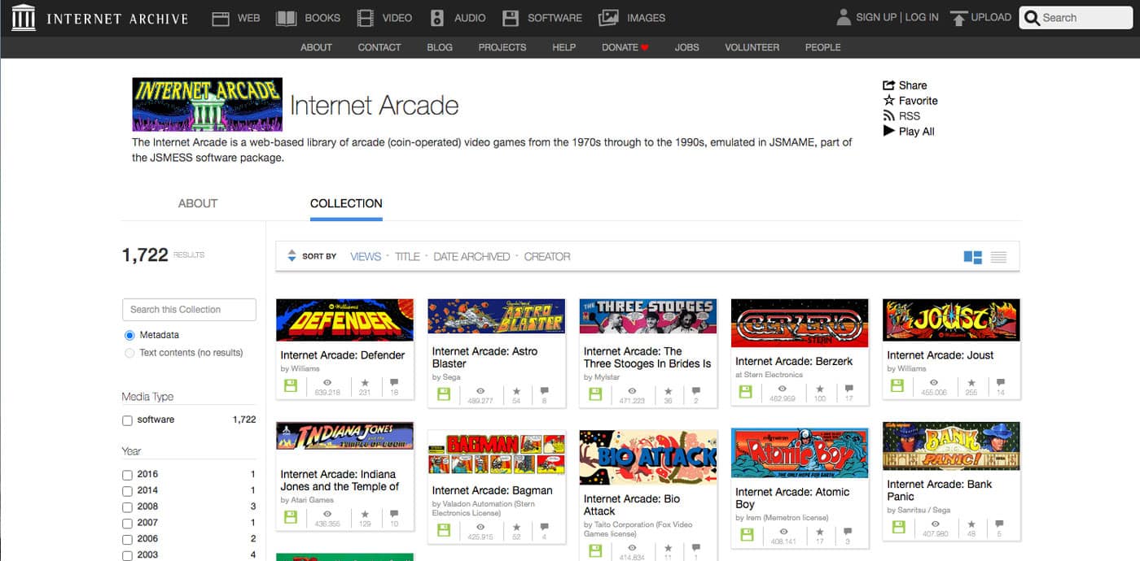Open the ABOUT tab
Screen dimensions: 1140x561
tap(198, 203)
